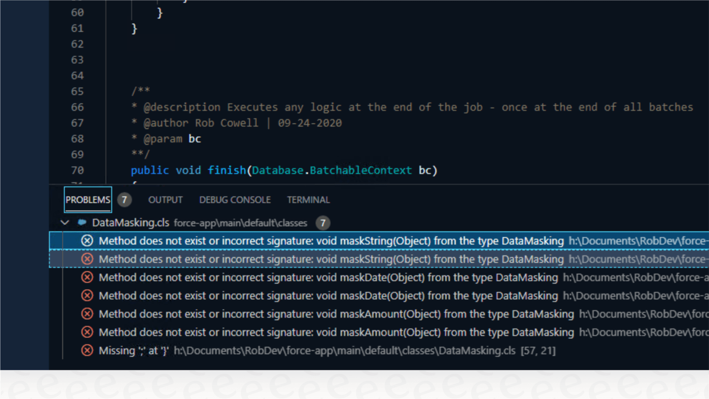Select the highlighted first maskString problem entry
Viewport: 709px width, 399px height.
[295, 241]
